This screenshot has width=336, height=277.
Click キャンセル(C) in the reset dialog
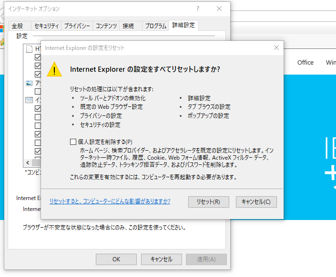click(256, 202)
